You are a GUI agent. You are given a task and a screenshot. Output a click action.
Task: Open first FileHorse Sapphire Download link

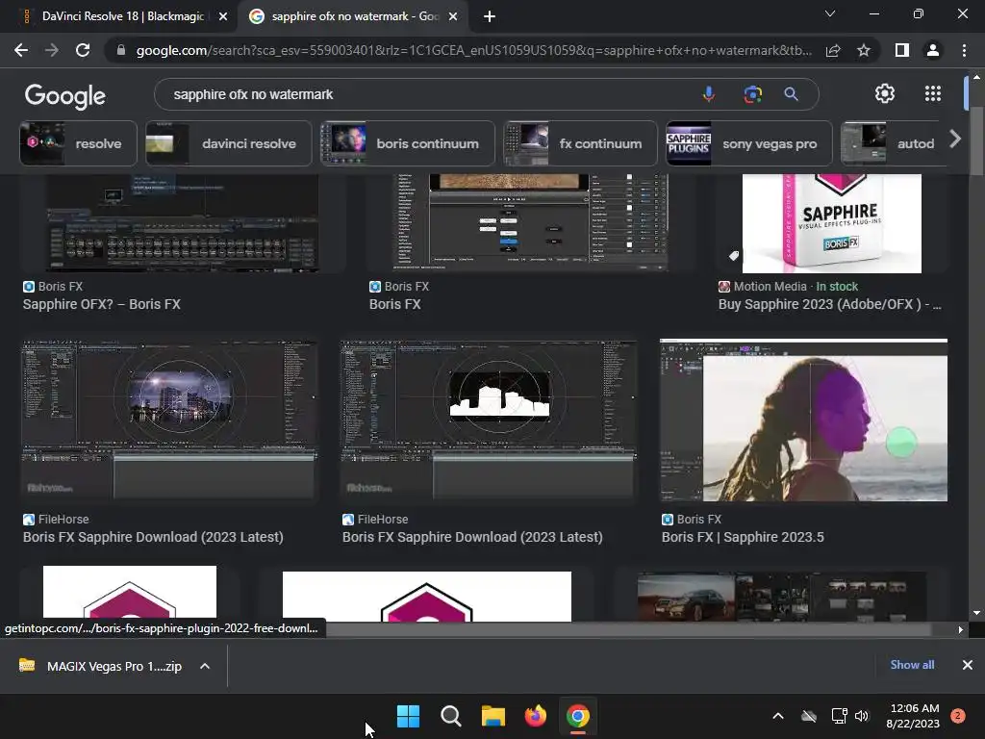tap(153, 537)
